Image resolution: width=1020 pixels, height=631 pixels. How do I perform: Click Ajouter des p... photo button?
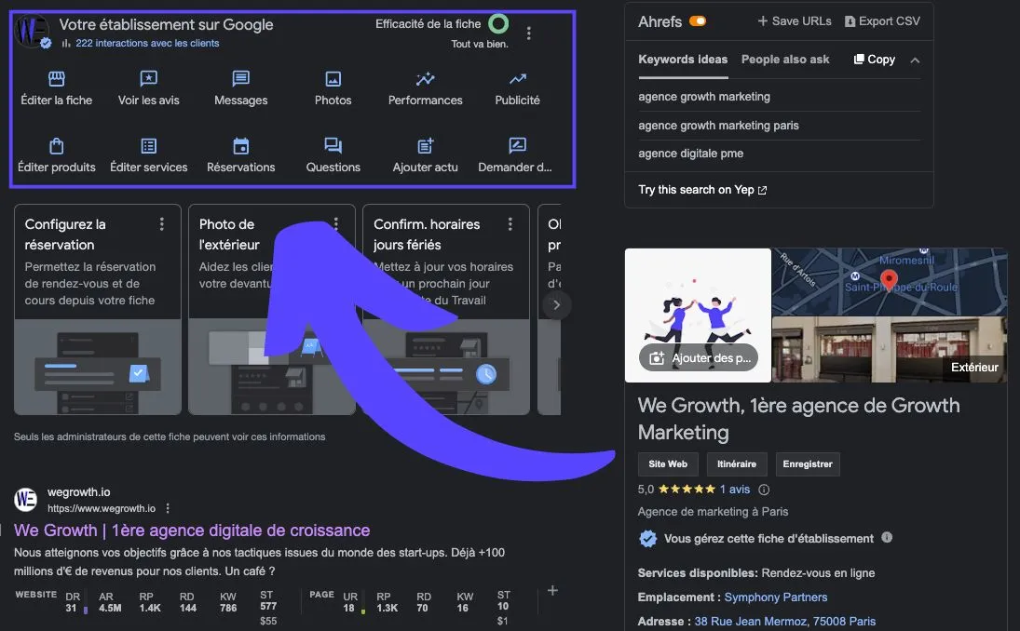[x=699, y=358]
